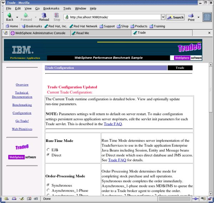
Task: Select the Direct run-time mode
Action: 48,155
